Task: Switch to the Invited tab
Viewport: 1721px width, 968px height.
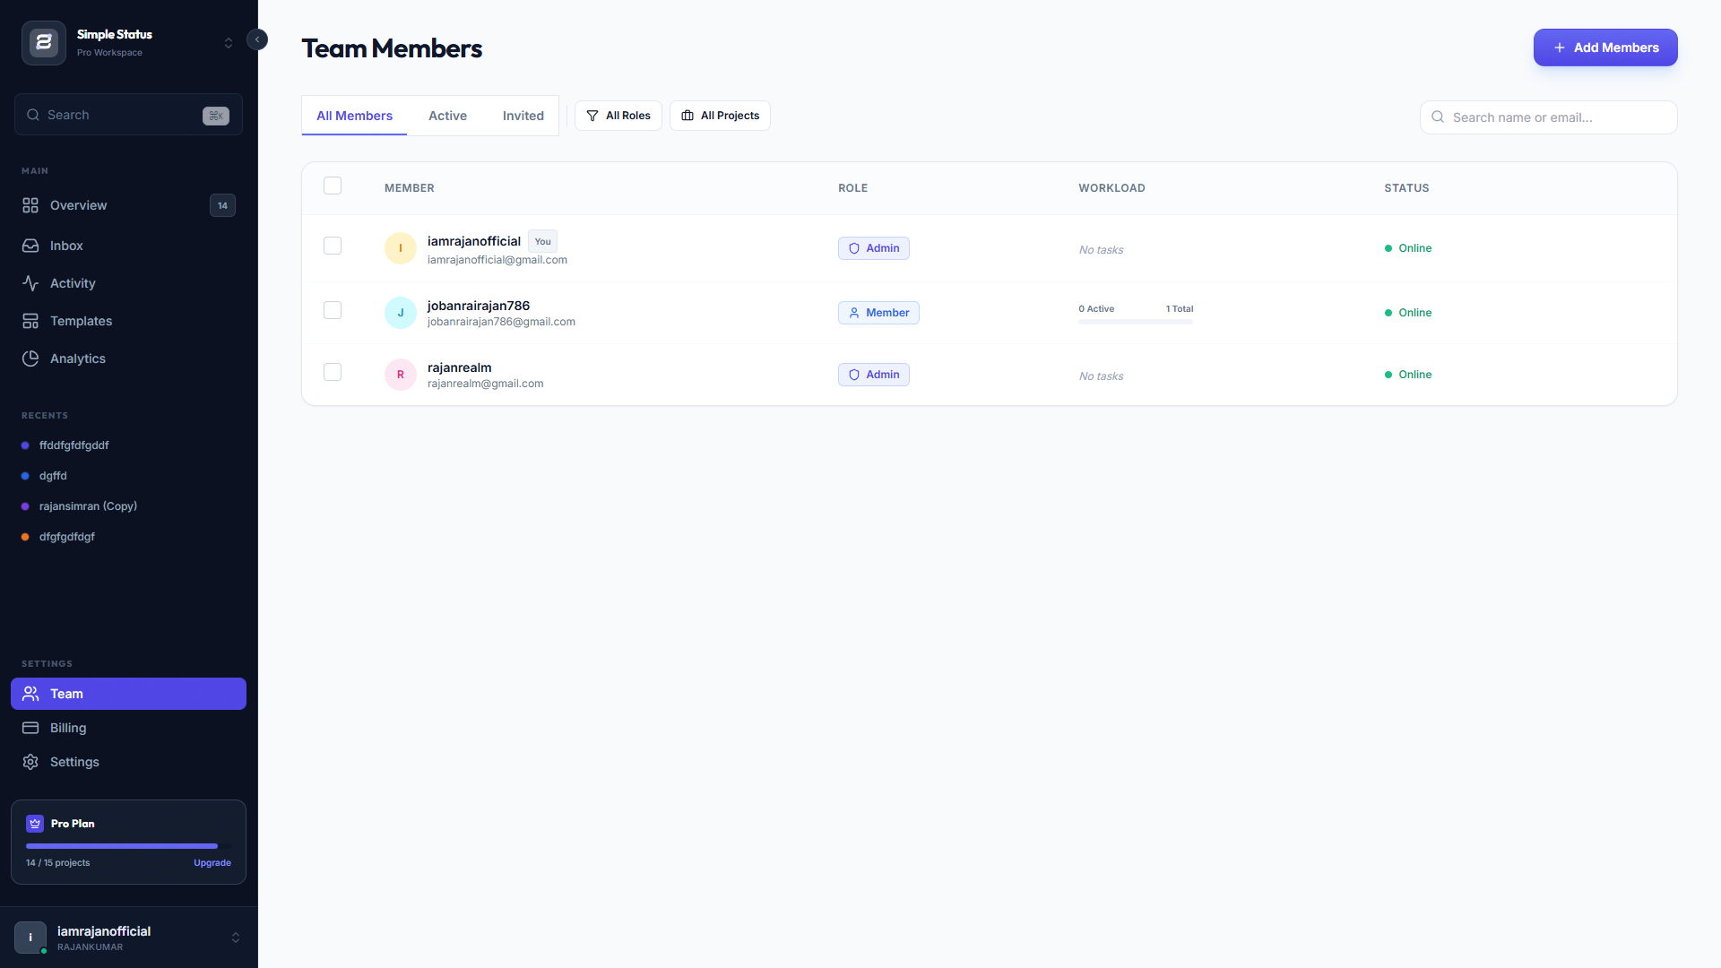Action: click(x=523, y=116)
